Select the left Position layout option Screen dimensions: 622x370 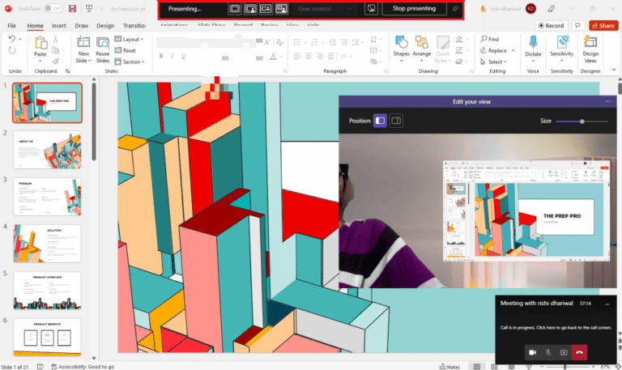(379, 121)
